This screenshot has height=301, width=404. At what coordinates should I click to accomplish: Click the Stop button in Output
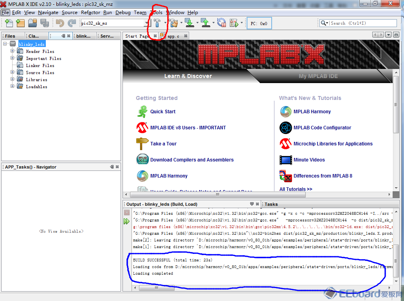point(127,212)
